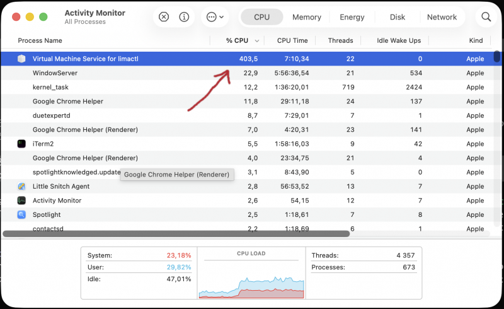504x309 pixels.
Task: Click the System 23,18% value
Action: [x=179, y=255]
